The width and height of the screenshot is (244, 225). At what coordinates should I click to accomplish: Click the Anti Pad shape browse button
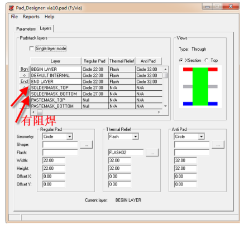click(x=218, y=145)
